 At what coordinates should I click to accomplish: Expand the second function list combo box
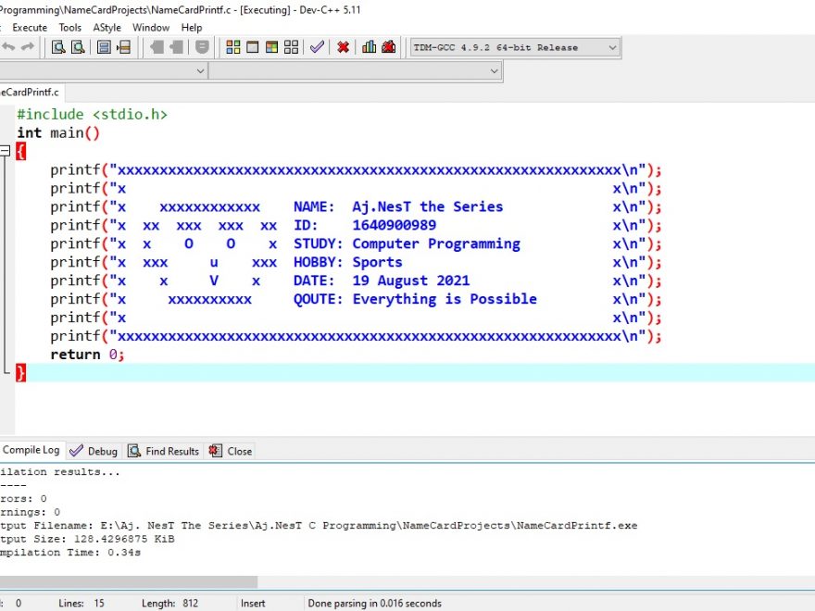tap(494, 70)
